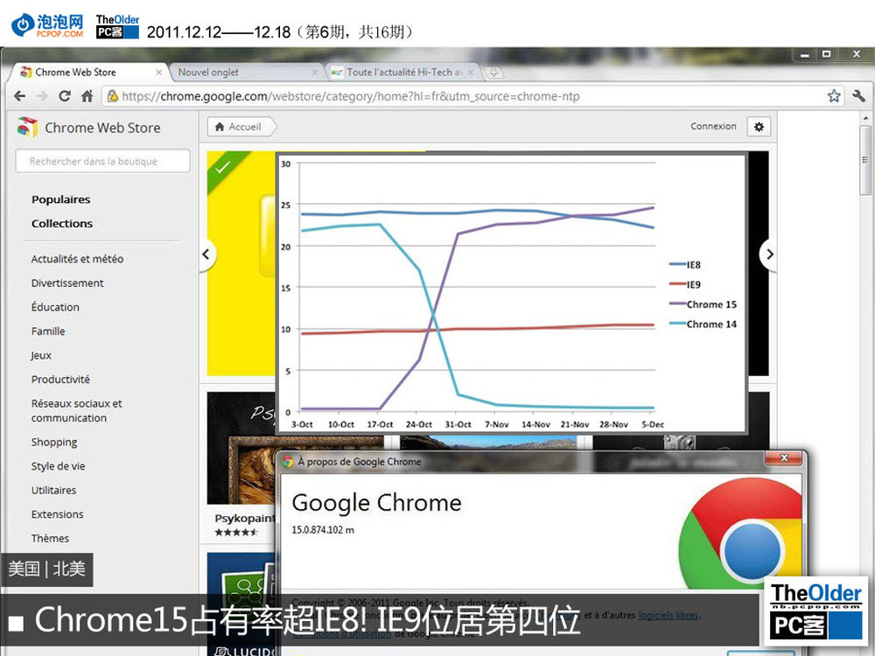875x656 pixels.
Task: Click the page vertical scrollbar thumb
Action: pos(865,161)
